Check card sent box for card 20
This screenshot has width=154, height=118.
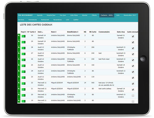(133, 96)
